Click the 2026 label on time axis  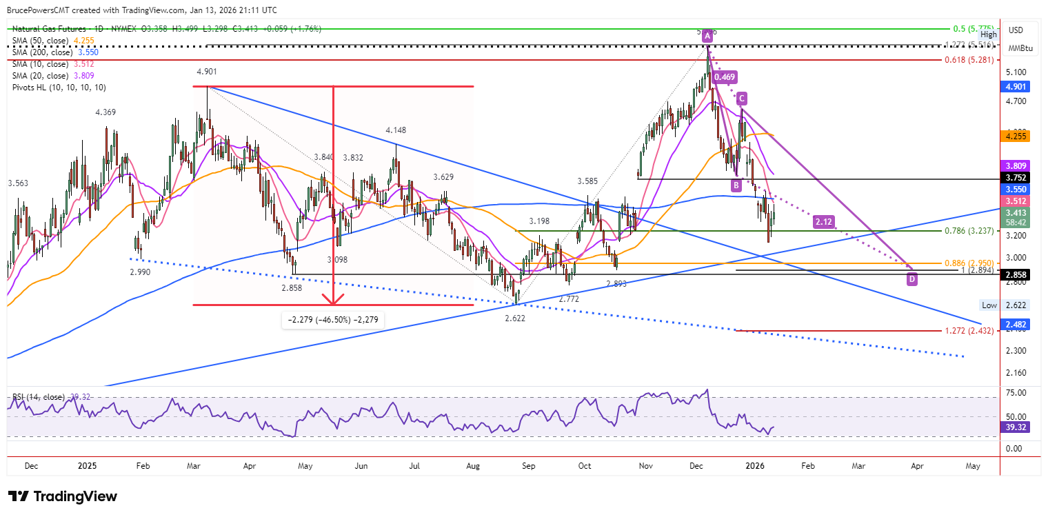point(749,466)
